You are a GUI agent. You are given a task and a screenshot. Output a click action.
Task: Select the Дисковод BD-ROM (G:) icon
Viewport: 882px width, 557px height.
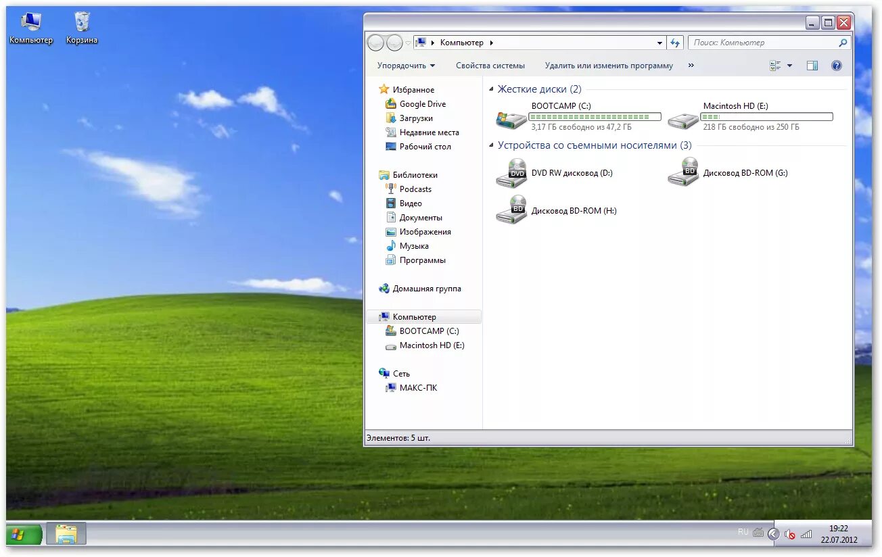683,173
